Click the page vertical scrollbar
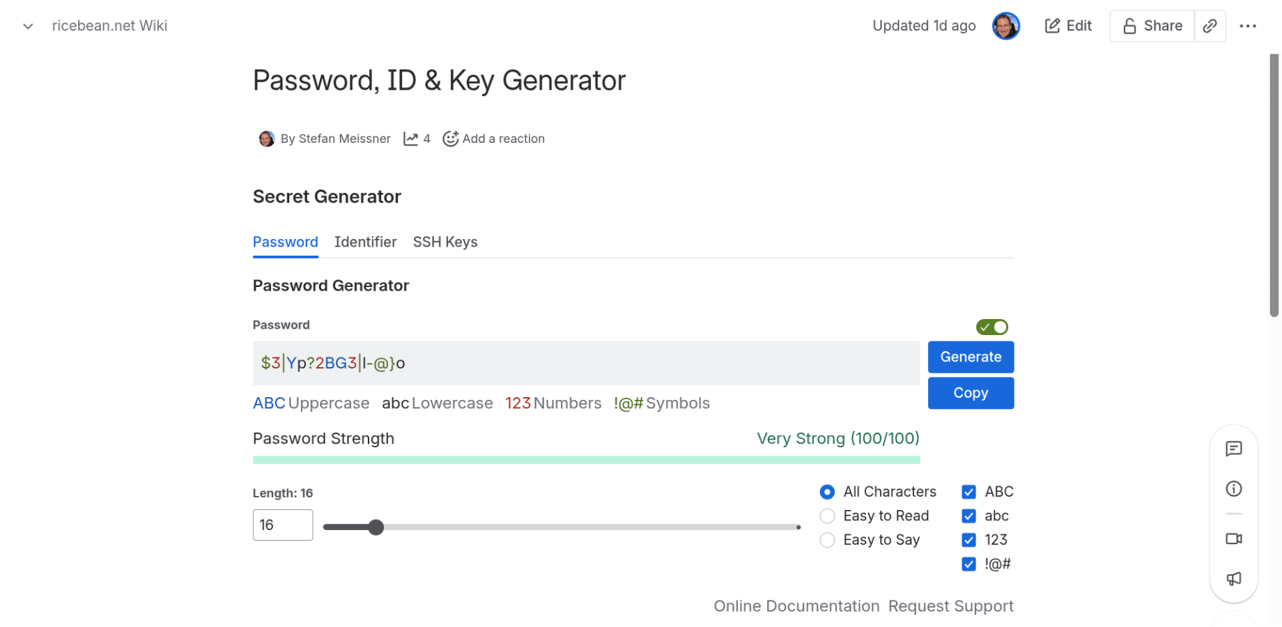Viewport: 1282px width, 627px height. (x=1274, y=185)
